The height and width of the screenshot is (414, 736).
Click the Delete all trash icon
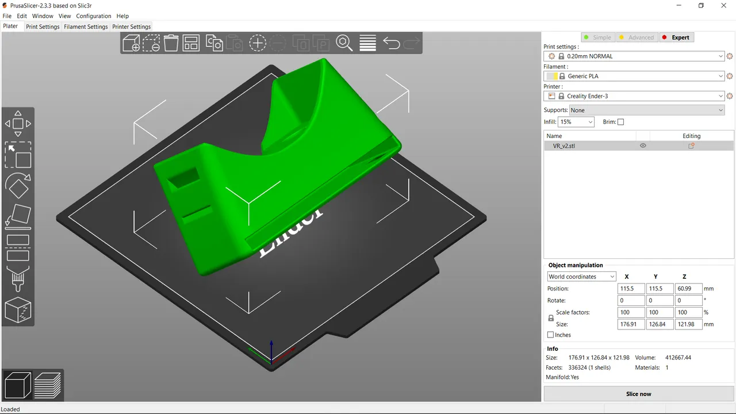[171, 43]
